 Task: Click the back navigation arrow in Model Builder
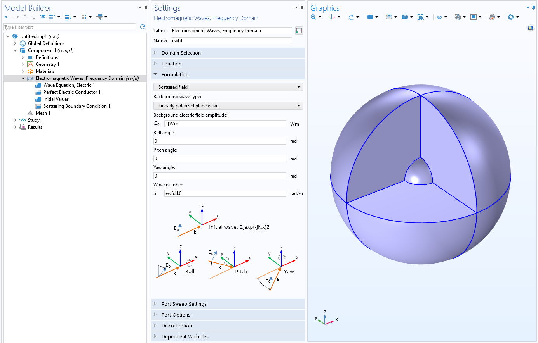pyautogui.click(x=7, y=17)
